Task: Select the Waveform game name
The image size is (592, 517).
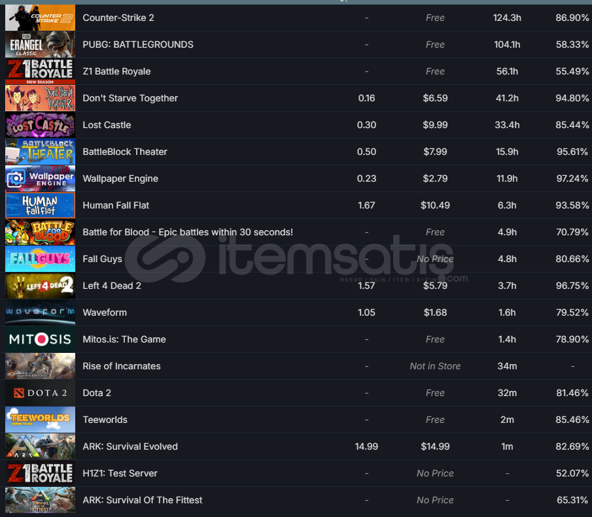Action: (105, 312)
